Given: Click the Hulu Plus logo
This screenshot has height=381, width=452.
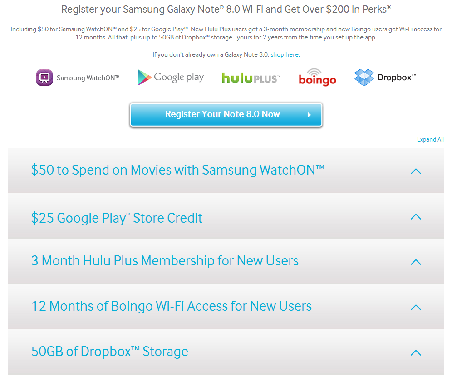Looking at the screenshot, I should [251, 78].
